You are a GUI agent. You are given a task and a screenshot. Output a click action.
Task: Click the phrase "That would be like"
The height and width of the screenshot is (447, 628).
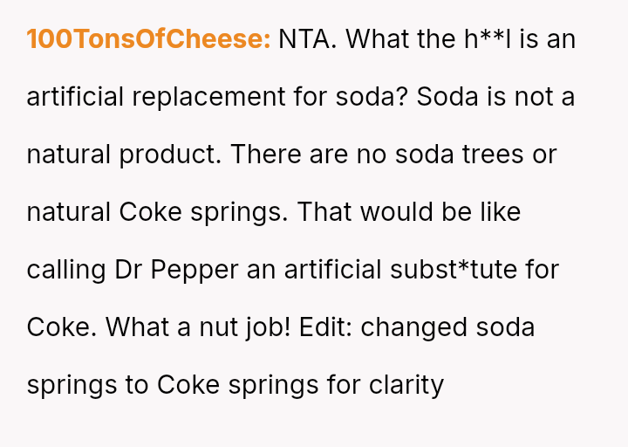click(x=409, y=212)
